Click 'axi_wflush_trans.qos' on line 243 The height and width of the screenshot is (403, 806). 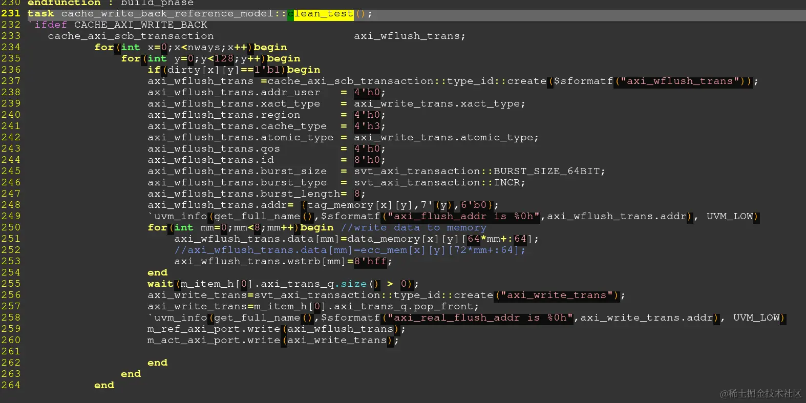pos(214,149)
